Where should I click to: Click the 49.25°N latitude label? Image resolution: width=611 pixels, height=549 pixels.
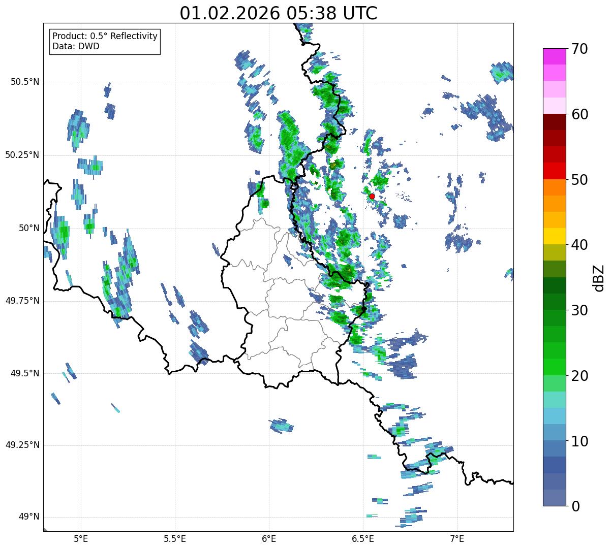(22, 445)
